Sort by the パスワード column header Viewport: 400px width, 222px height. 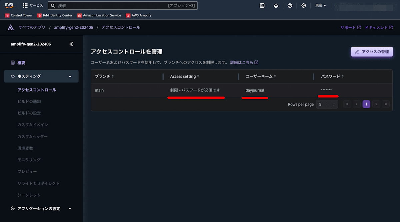tap(332, 76)
